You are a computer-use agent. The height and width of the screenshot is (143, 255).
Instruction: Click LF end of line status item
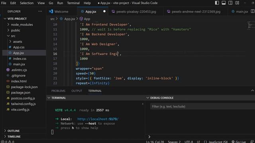point(198,142)
